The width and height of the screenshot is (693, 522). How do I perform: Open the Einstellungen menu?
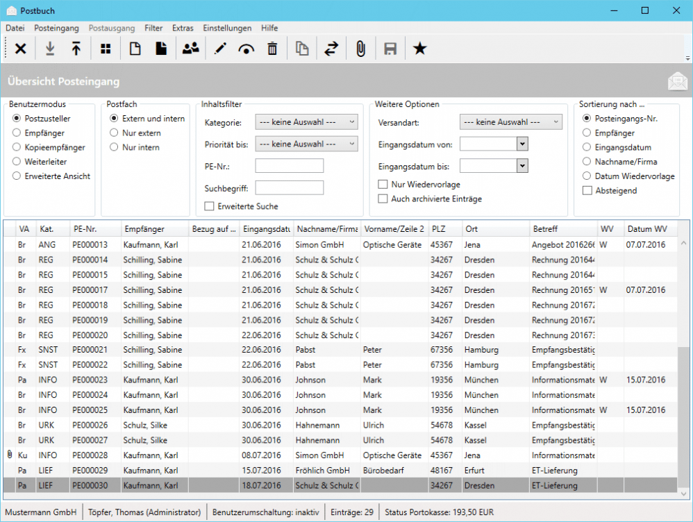coord(227,28)
